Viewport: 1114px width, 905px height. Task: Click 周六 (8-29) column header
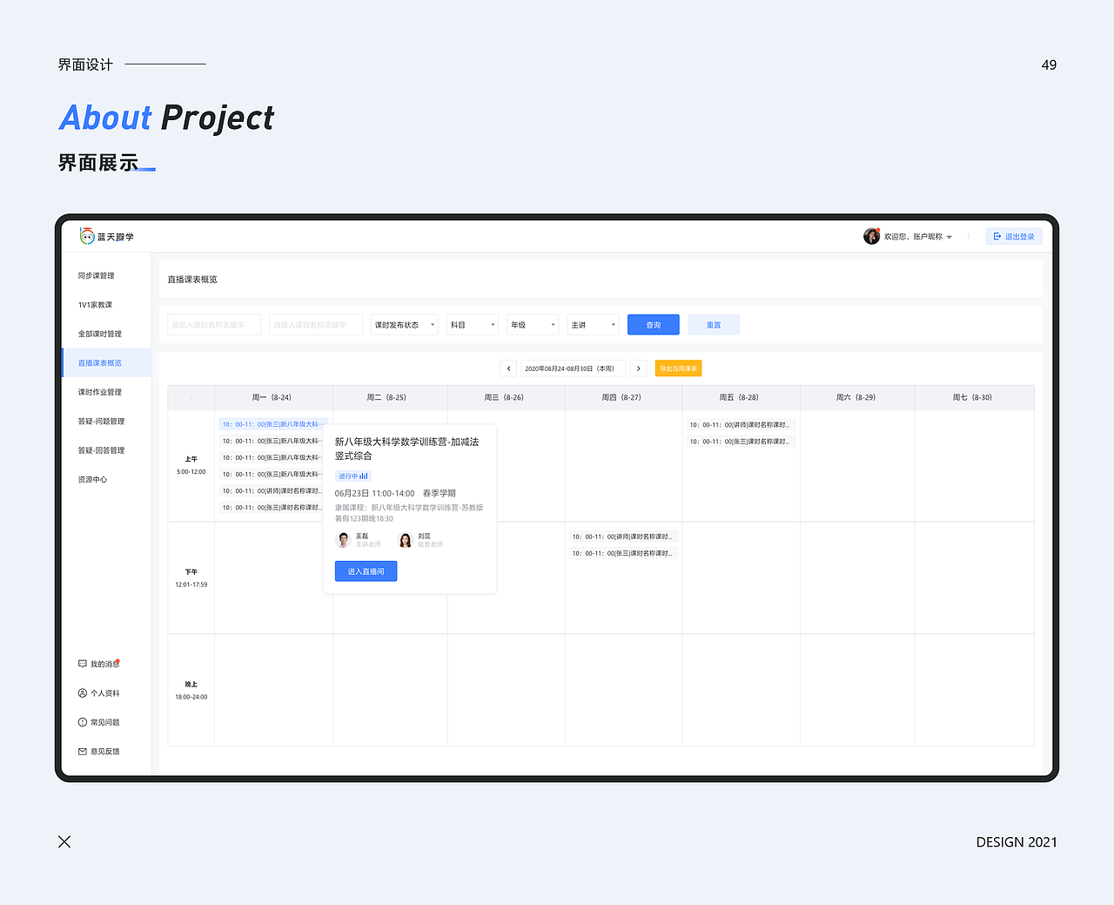click(857, 397)
